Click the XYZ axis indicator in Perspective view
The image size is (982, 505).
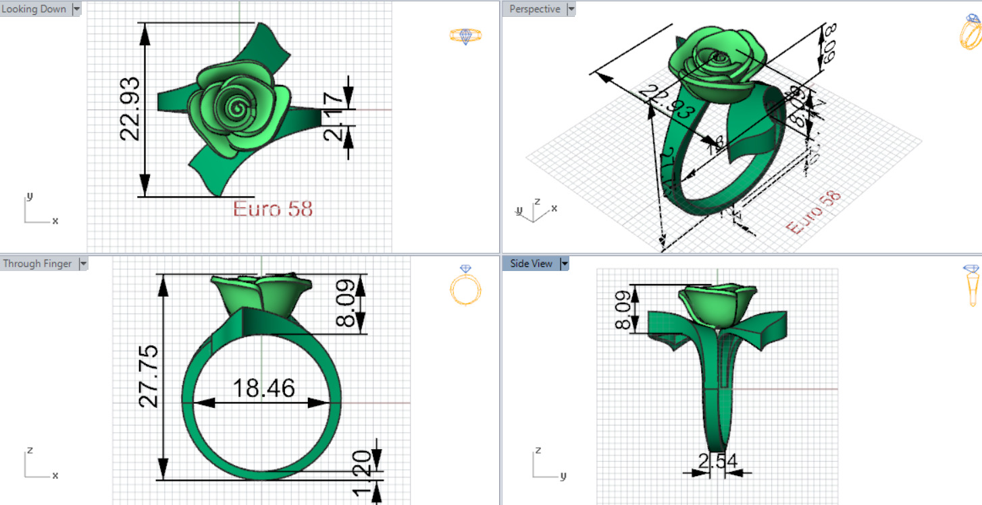pyautogui.click(x=536, y=210)
